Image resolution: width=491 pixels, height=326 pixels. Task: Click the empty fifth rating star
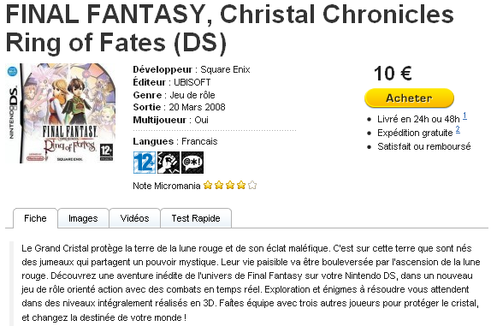(x=252, y=186)
